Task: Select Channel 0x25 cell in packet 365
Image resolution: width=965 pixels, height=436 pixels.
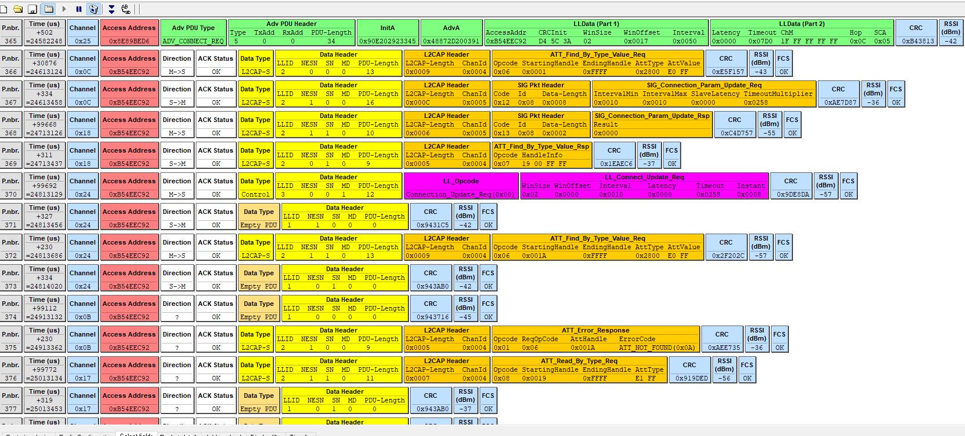Action: (83, 32)
